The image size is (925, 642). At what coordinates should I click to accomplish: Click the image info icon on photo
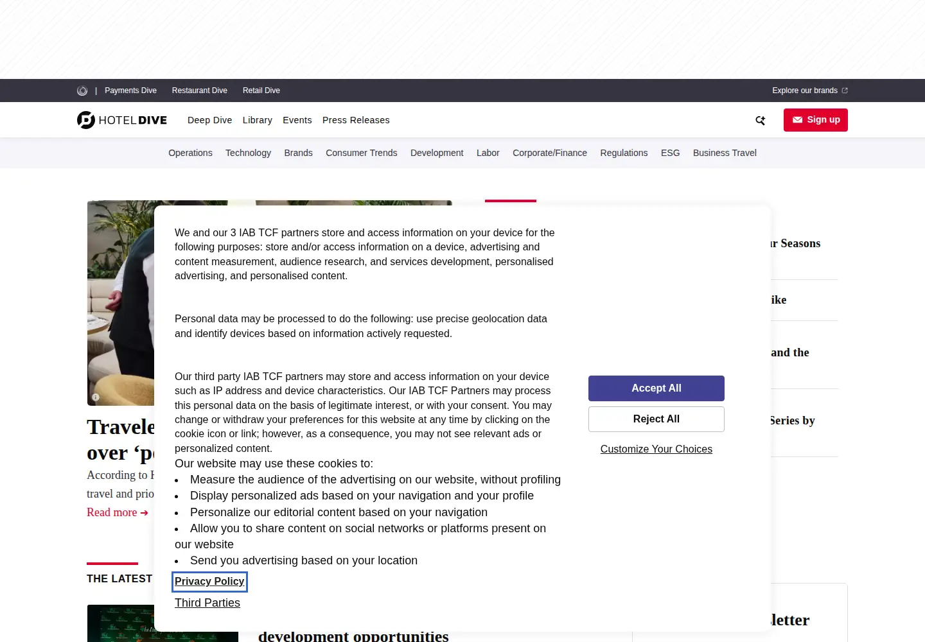(x=96, y=397)
